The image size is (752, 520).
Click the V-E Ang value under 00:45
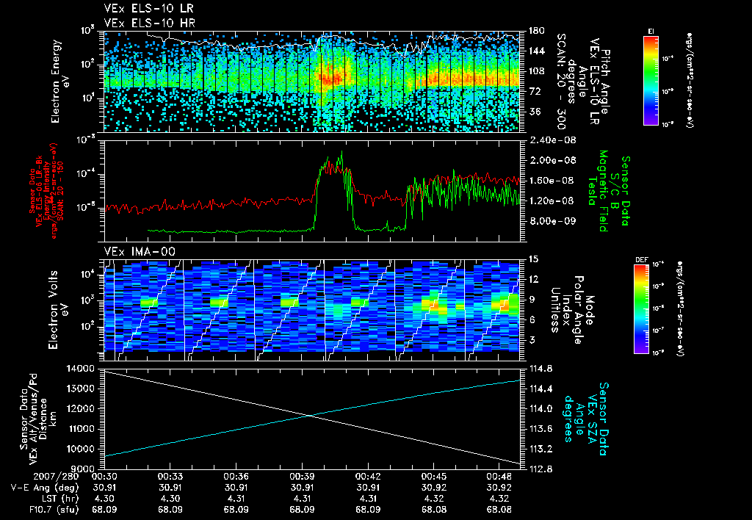[x=433, y=488]
